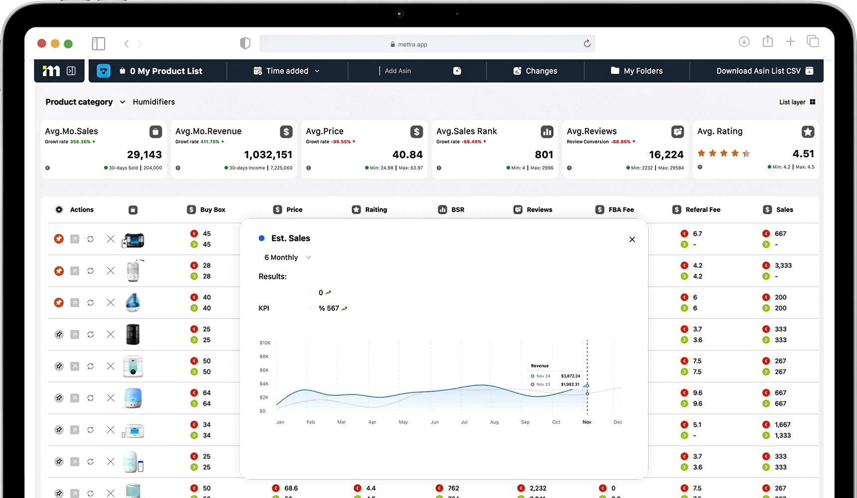Click the blue filter icon near My Product List

click(103, 71)
